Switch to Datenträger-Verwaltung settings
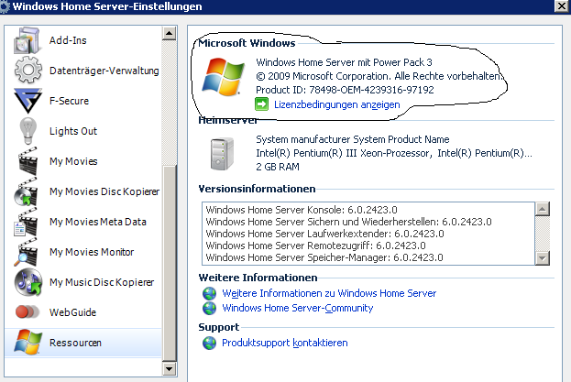The image size is (571, 382). point(83,71)
